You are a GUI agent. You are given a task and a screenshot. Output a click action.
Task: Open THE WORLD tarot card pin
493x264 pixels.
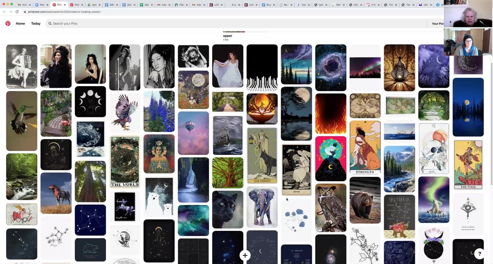(x=125, y=162)
